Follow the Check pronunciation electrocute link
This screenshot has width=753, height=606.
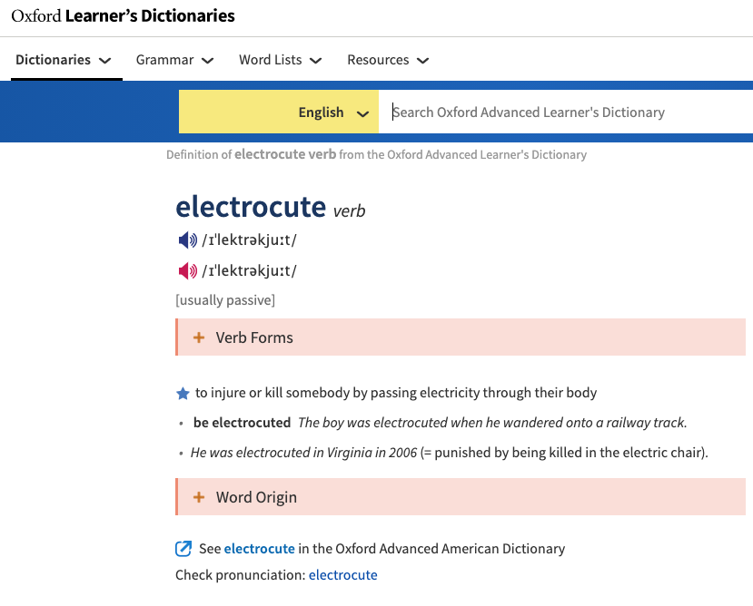pyautogui.click(x=342, y=575)
